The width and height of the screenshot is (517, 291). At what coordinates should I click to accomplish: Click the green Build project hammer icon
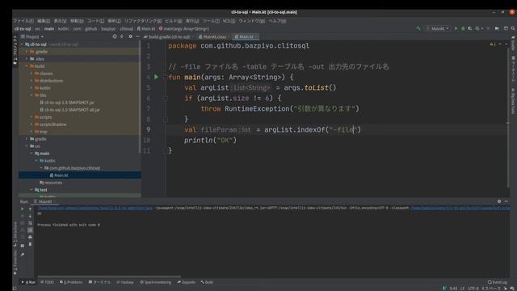(x=418, y=29)
